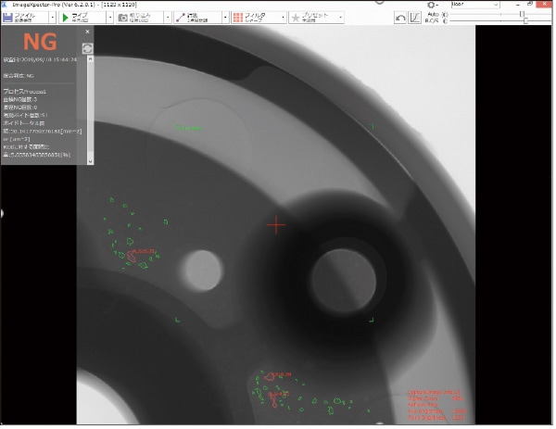556x429 pixels.
Task: Click the percentage ratio value in result panel
Action: click(37, 155)
